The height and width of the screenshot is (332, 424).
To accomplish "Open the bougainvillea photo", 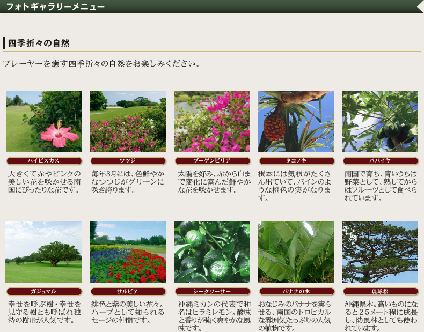I will (213, 121).
